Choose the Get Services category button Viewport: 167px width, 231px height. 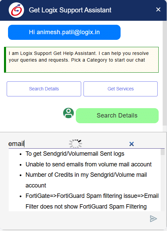point(121,89)
